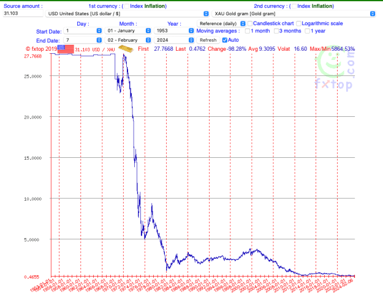Click the 15.0000 y-axis label
383x298 pixels.
click(x=32, y=158)
